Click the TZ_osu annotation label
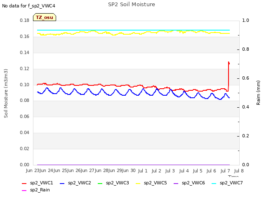The width and height of the screenshot is (264, 198). pyautogui.click(x=45, y=17)
